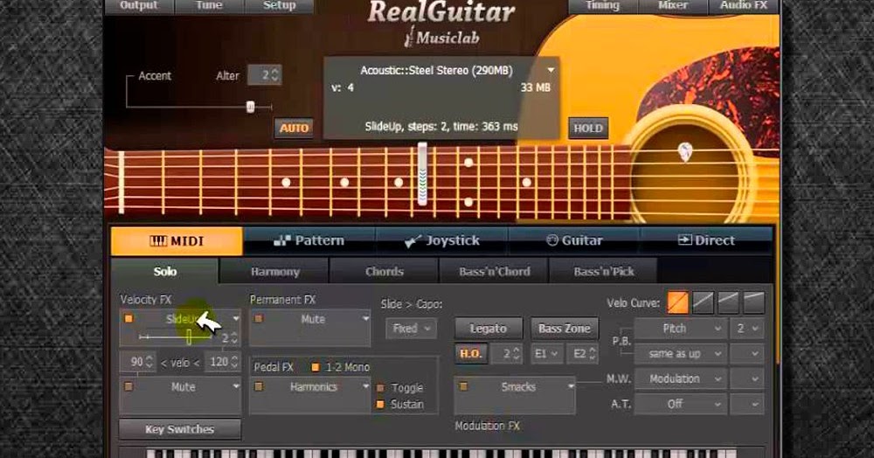Toggle the HOLD button

[588, 128]
